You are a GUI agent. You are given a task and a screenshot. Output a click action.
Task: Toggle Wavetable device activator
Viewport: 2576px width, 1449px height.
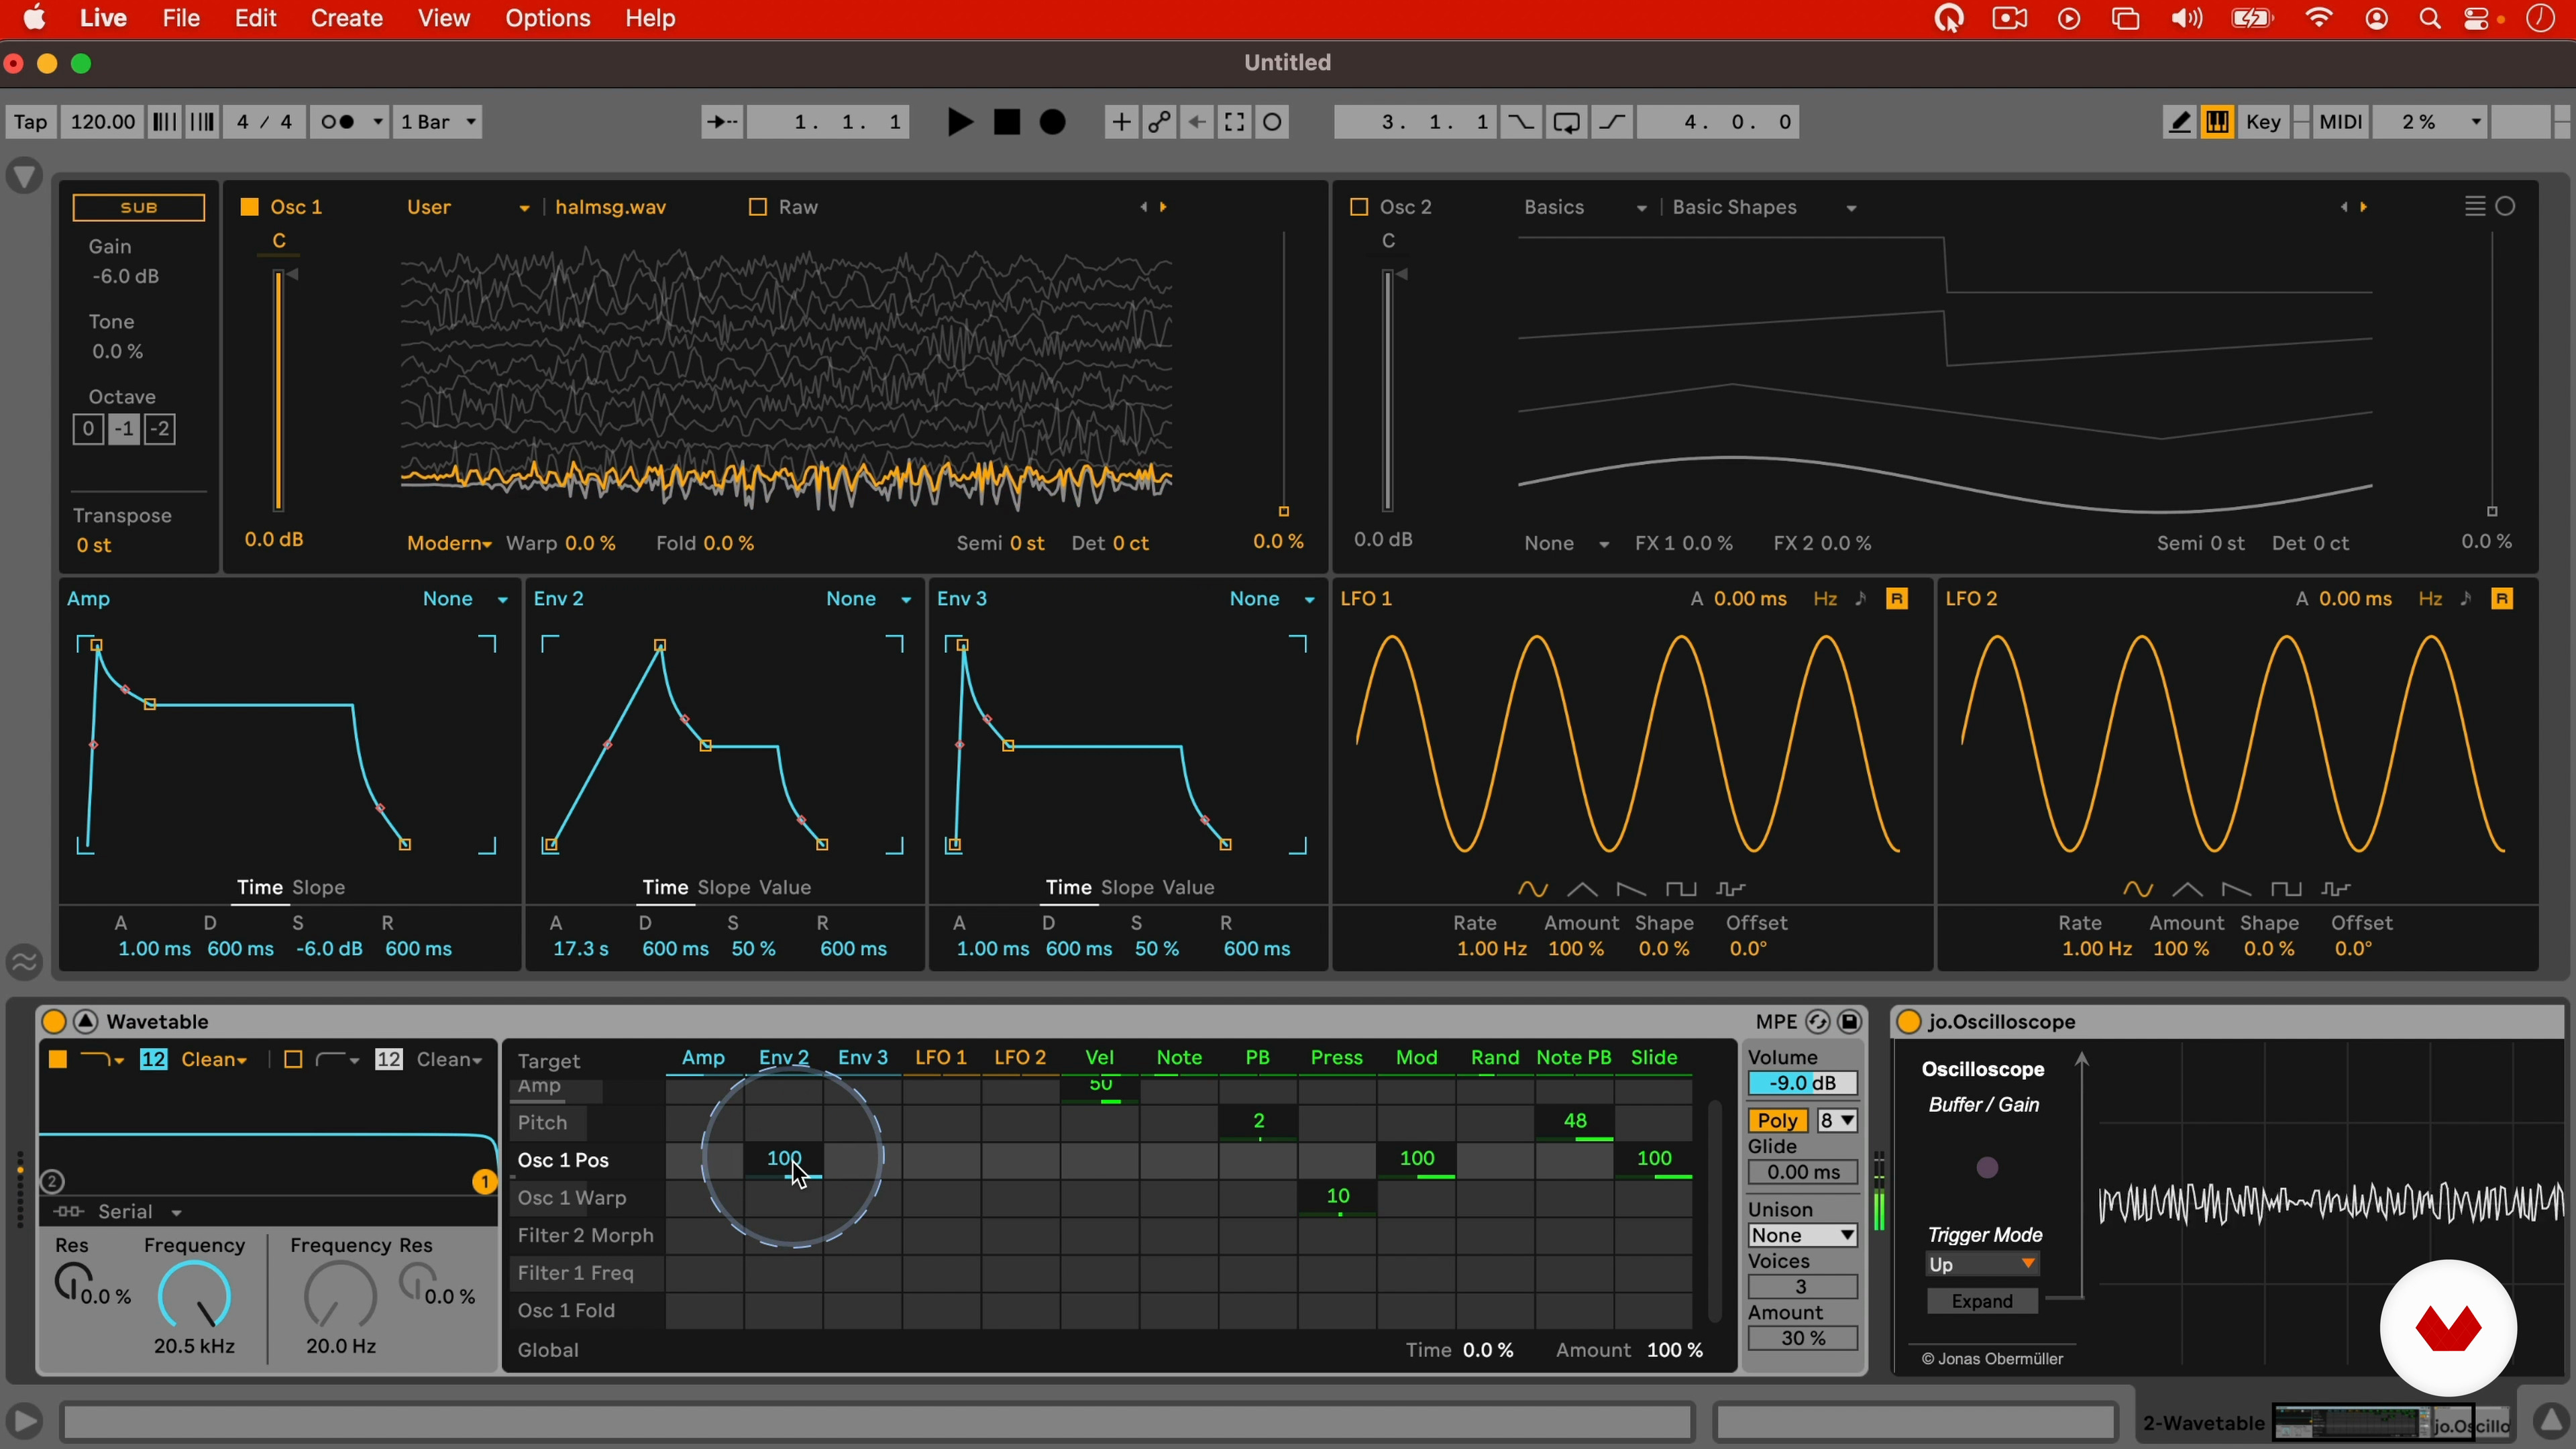54,1021
